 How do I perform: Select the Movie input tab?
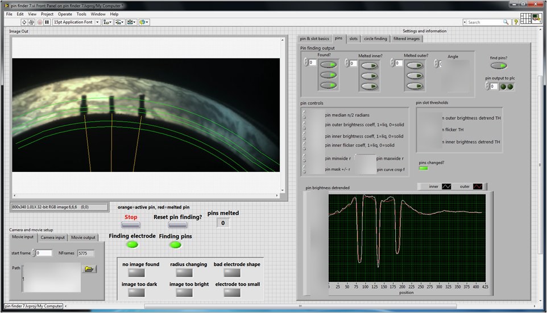point(23,237)
